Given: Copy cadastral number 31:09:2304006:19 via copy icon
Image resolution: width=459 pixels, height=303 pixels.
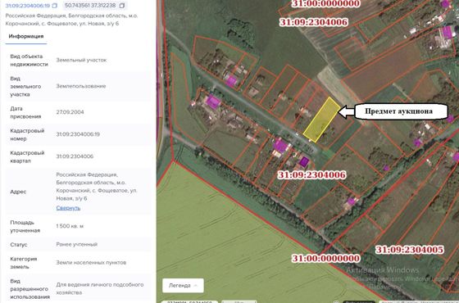Looking at the screenshot, I should pyautogui.click(x=55, y=6).
